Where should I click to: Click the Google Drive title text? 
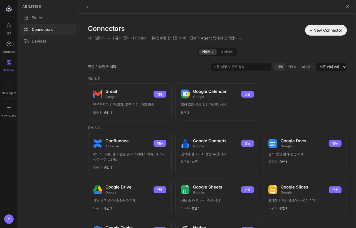(x=118, y=187)
